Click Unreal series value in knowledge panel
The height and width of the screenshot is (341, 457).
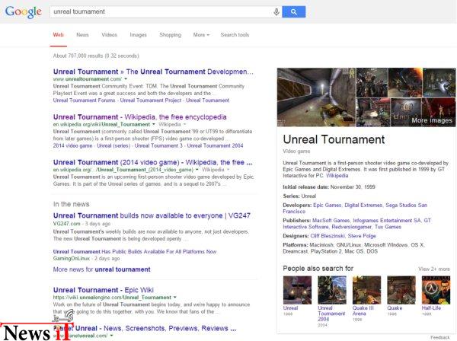pos(308,196)
